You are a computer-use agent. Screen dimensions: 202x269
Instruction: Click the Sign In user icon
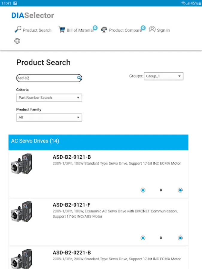coord(152,30)
